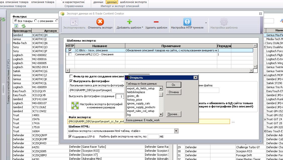This screenshot has height=160, width=283.
Task: Click Выгружать фотографии созданные number field
Action: click(x=120, y=96)
